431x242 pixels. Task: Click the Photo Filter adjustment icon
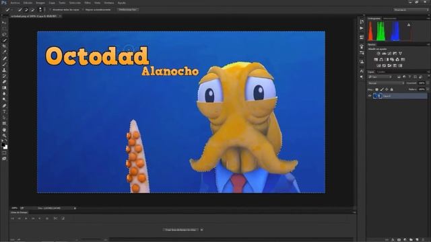pyautogui.click(x=392, y=60)
